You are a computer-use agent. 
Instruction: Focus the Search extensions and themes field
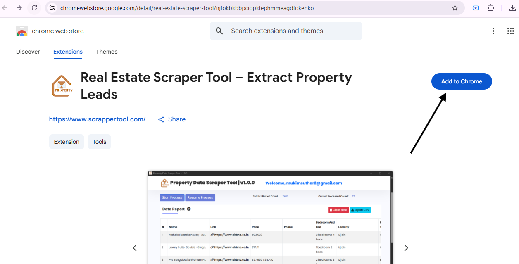[x=286, y=31]
